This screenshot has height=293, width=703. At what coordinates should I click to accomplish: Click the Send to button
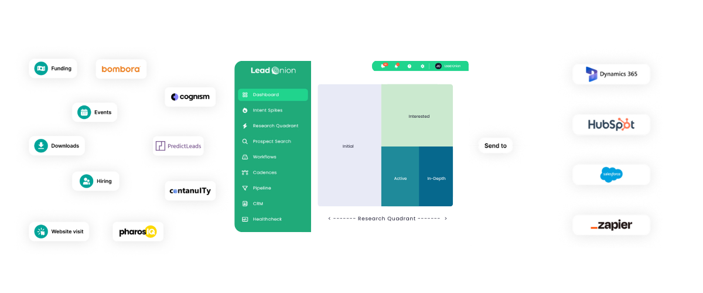[x=495, y=145]
